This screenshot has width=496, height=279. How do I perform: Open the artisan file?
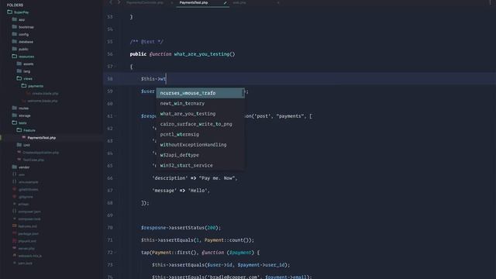tap(23, 205)
